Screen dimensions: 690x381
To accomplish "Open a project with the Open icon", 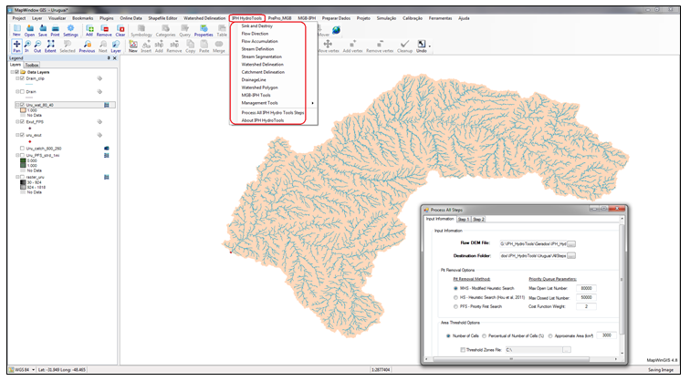I will [x=29, y=30].
